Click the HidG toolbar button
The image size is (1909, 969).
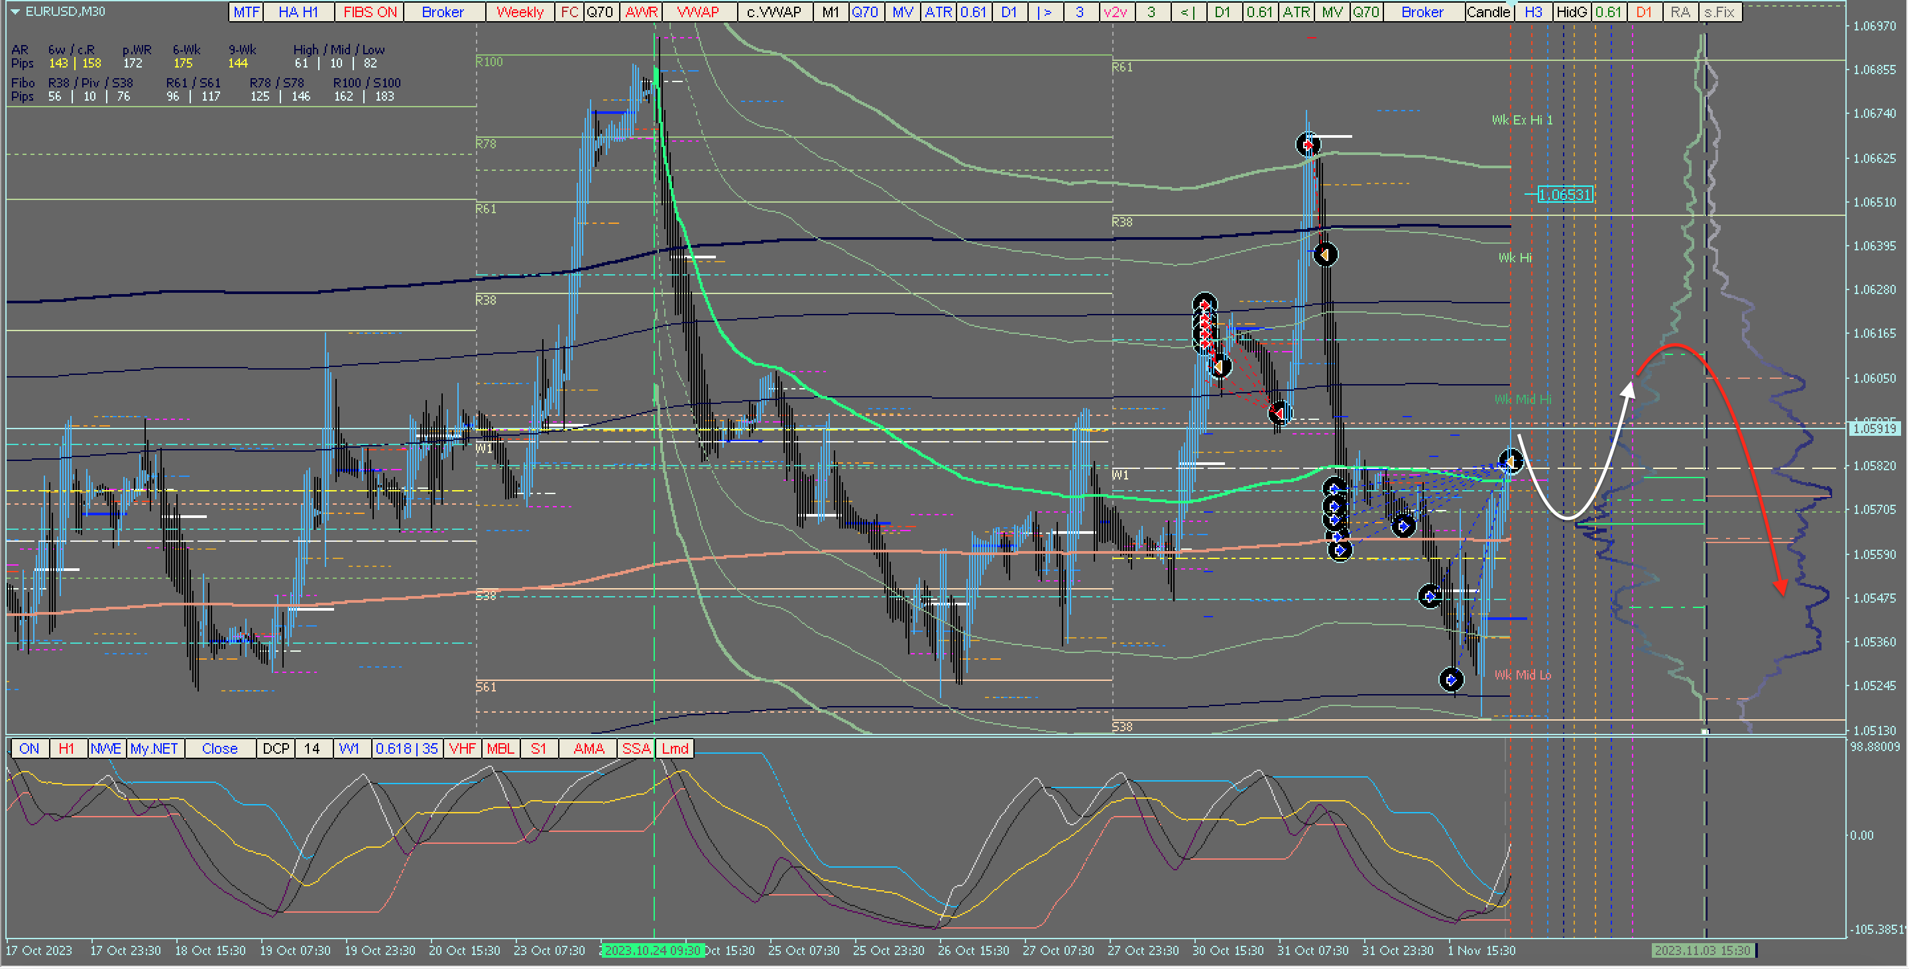pos(1571,12)
